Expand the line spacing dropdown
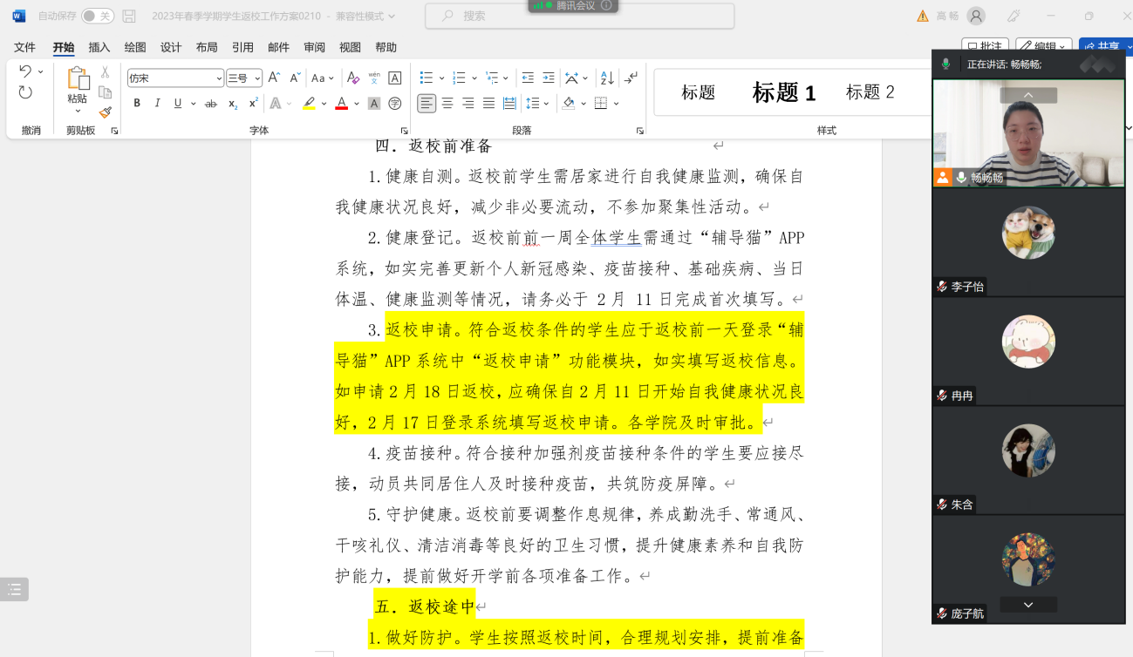This screenshot has width=1133, height=657. tap(547, 104)
